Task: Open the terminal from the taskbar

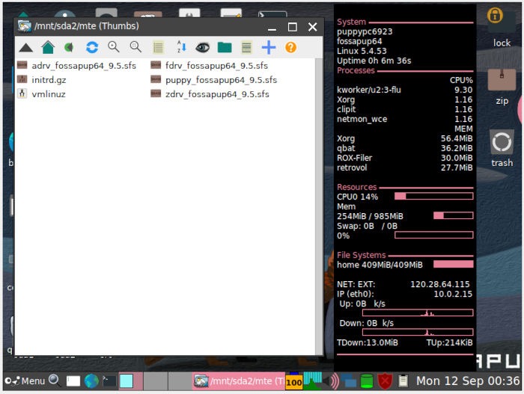Action: pyautogui.click(x=109, y=381)
